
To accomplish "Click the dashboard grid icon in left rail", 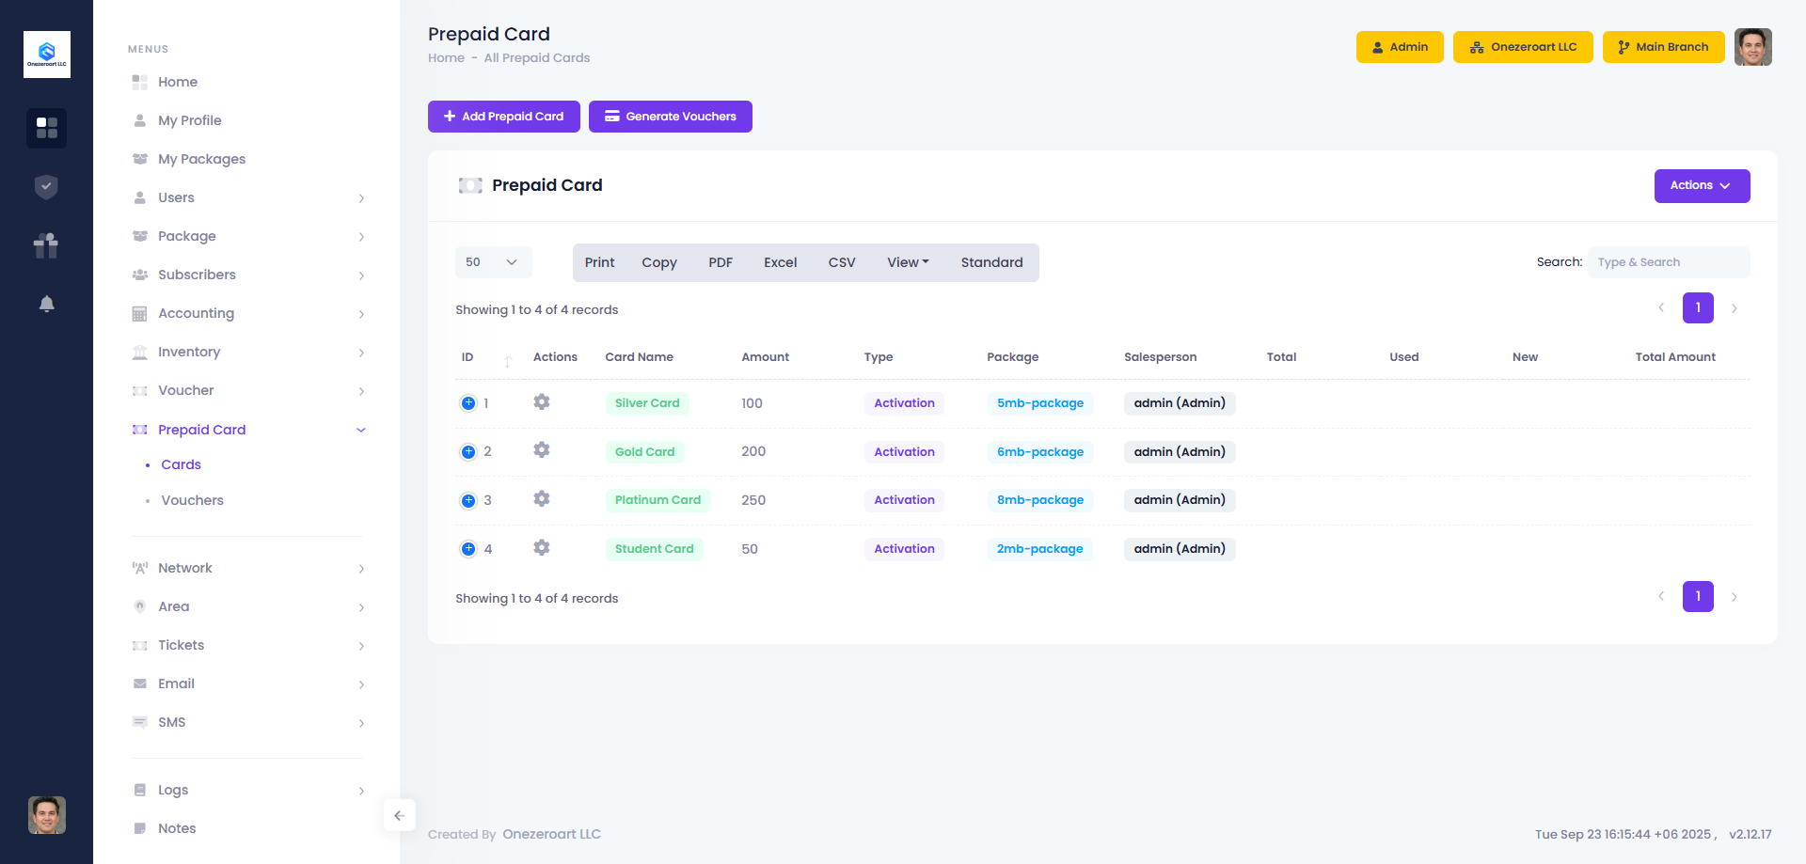I will click(46, 128).
